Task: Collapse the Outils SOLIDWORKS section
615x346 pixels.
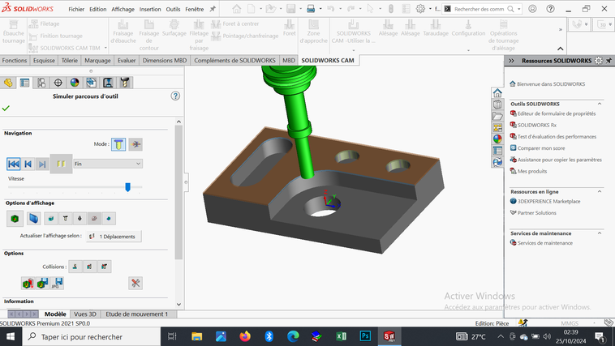Action: coord(600,104)
